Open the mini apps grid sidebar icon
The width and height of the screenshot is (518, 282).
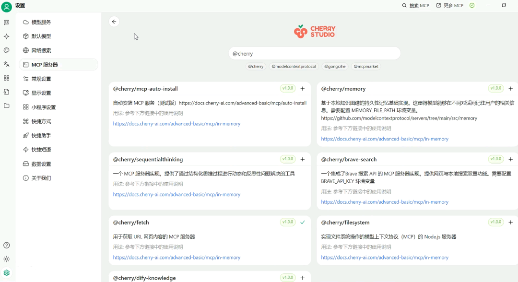point(7,78)
